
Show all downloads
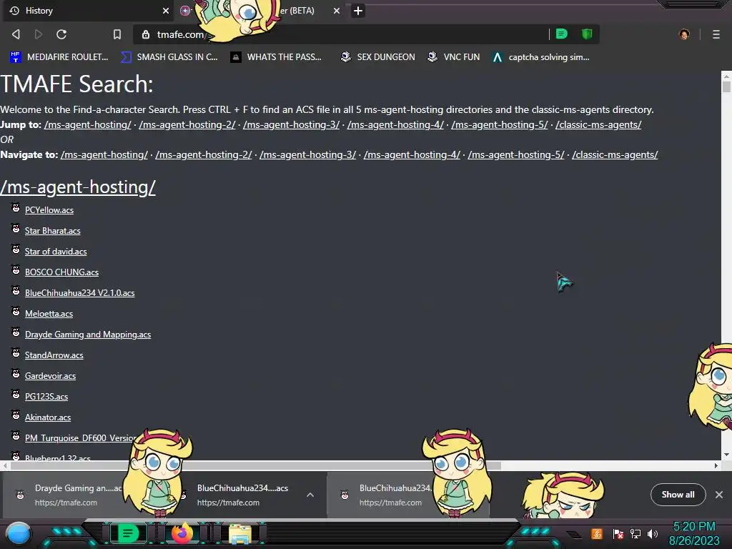point(678,495)
